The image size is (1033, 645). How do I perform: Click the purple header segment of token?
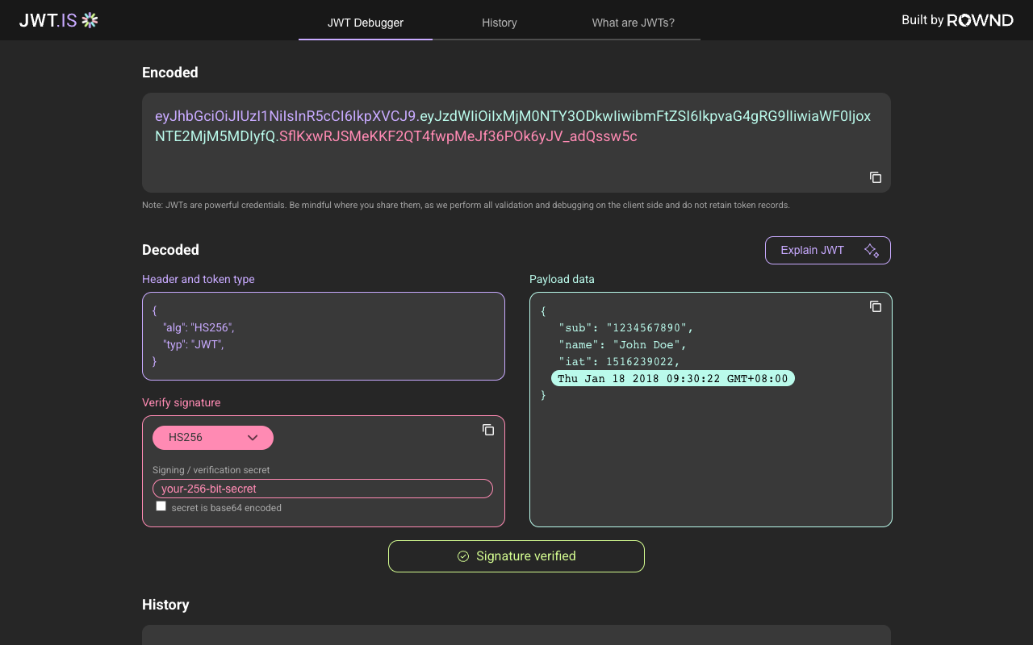pos(286,115)
